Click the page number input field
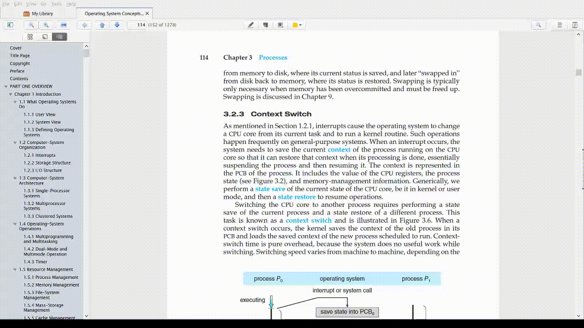Image resolution: width=584 pixels, height=328 pixels. click(137, 25)
